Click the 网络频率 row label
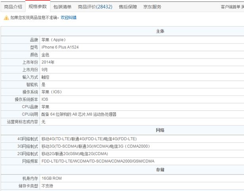 click(x=30, y=161)
